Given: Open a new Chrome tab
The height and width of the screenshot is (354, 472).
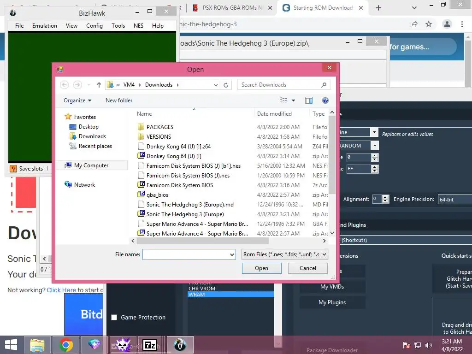Looking at the screenshot, I should 378,8.
